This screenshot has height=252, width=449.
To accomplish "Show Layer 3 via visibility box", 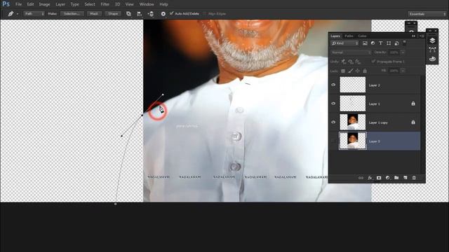I will [x=333, y=141].
